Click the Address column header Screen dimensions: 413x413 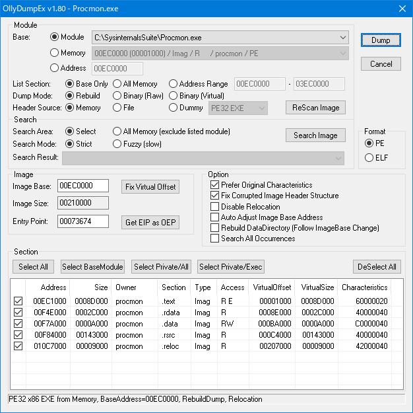[x=48, y=287]
